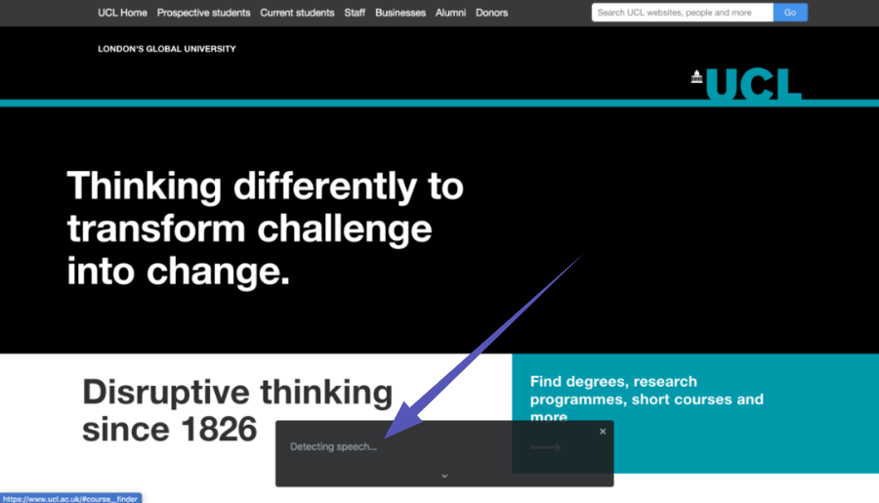879x503 pixels.
Task: Click the "Detecting speech..." text
Action: pos(334,446)
